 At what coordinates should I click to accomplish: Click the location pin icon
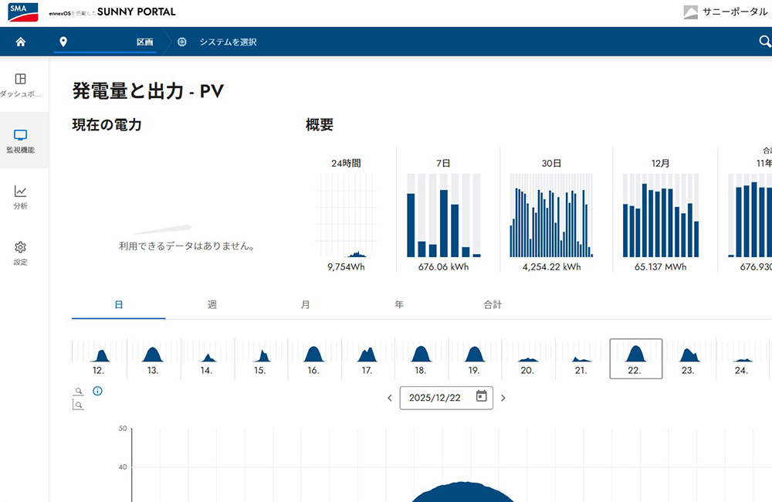[63, 42]
